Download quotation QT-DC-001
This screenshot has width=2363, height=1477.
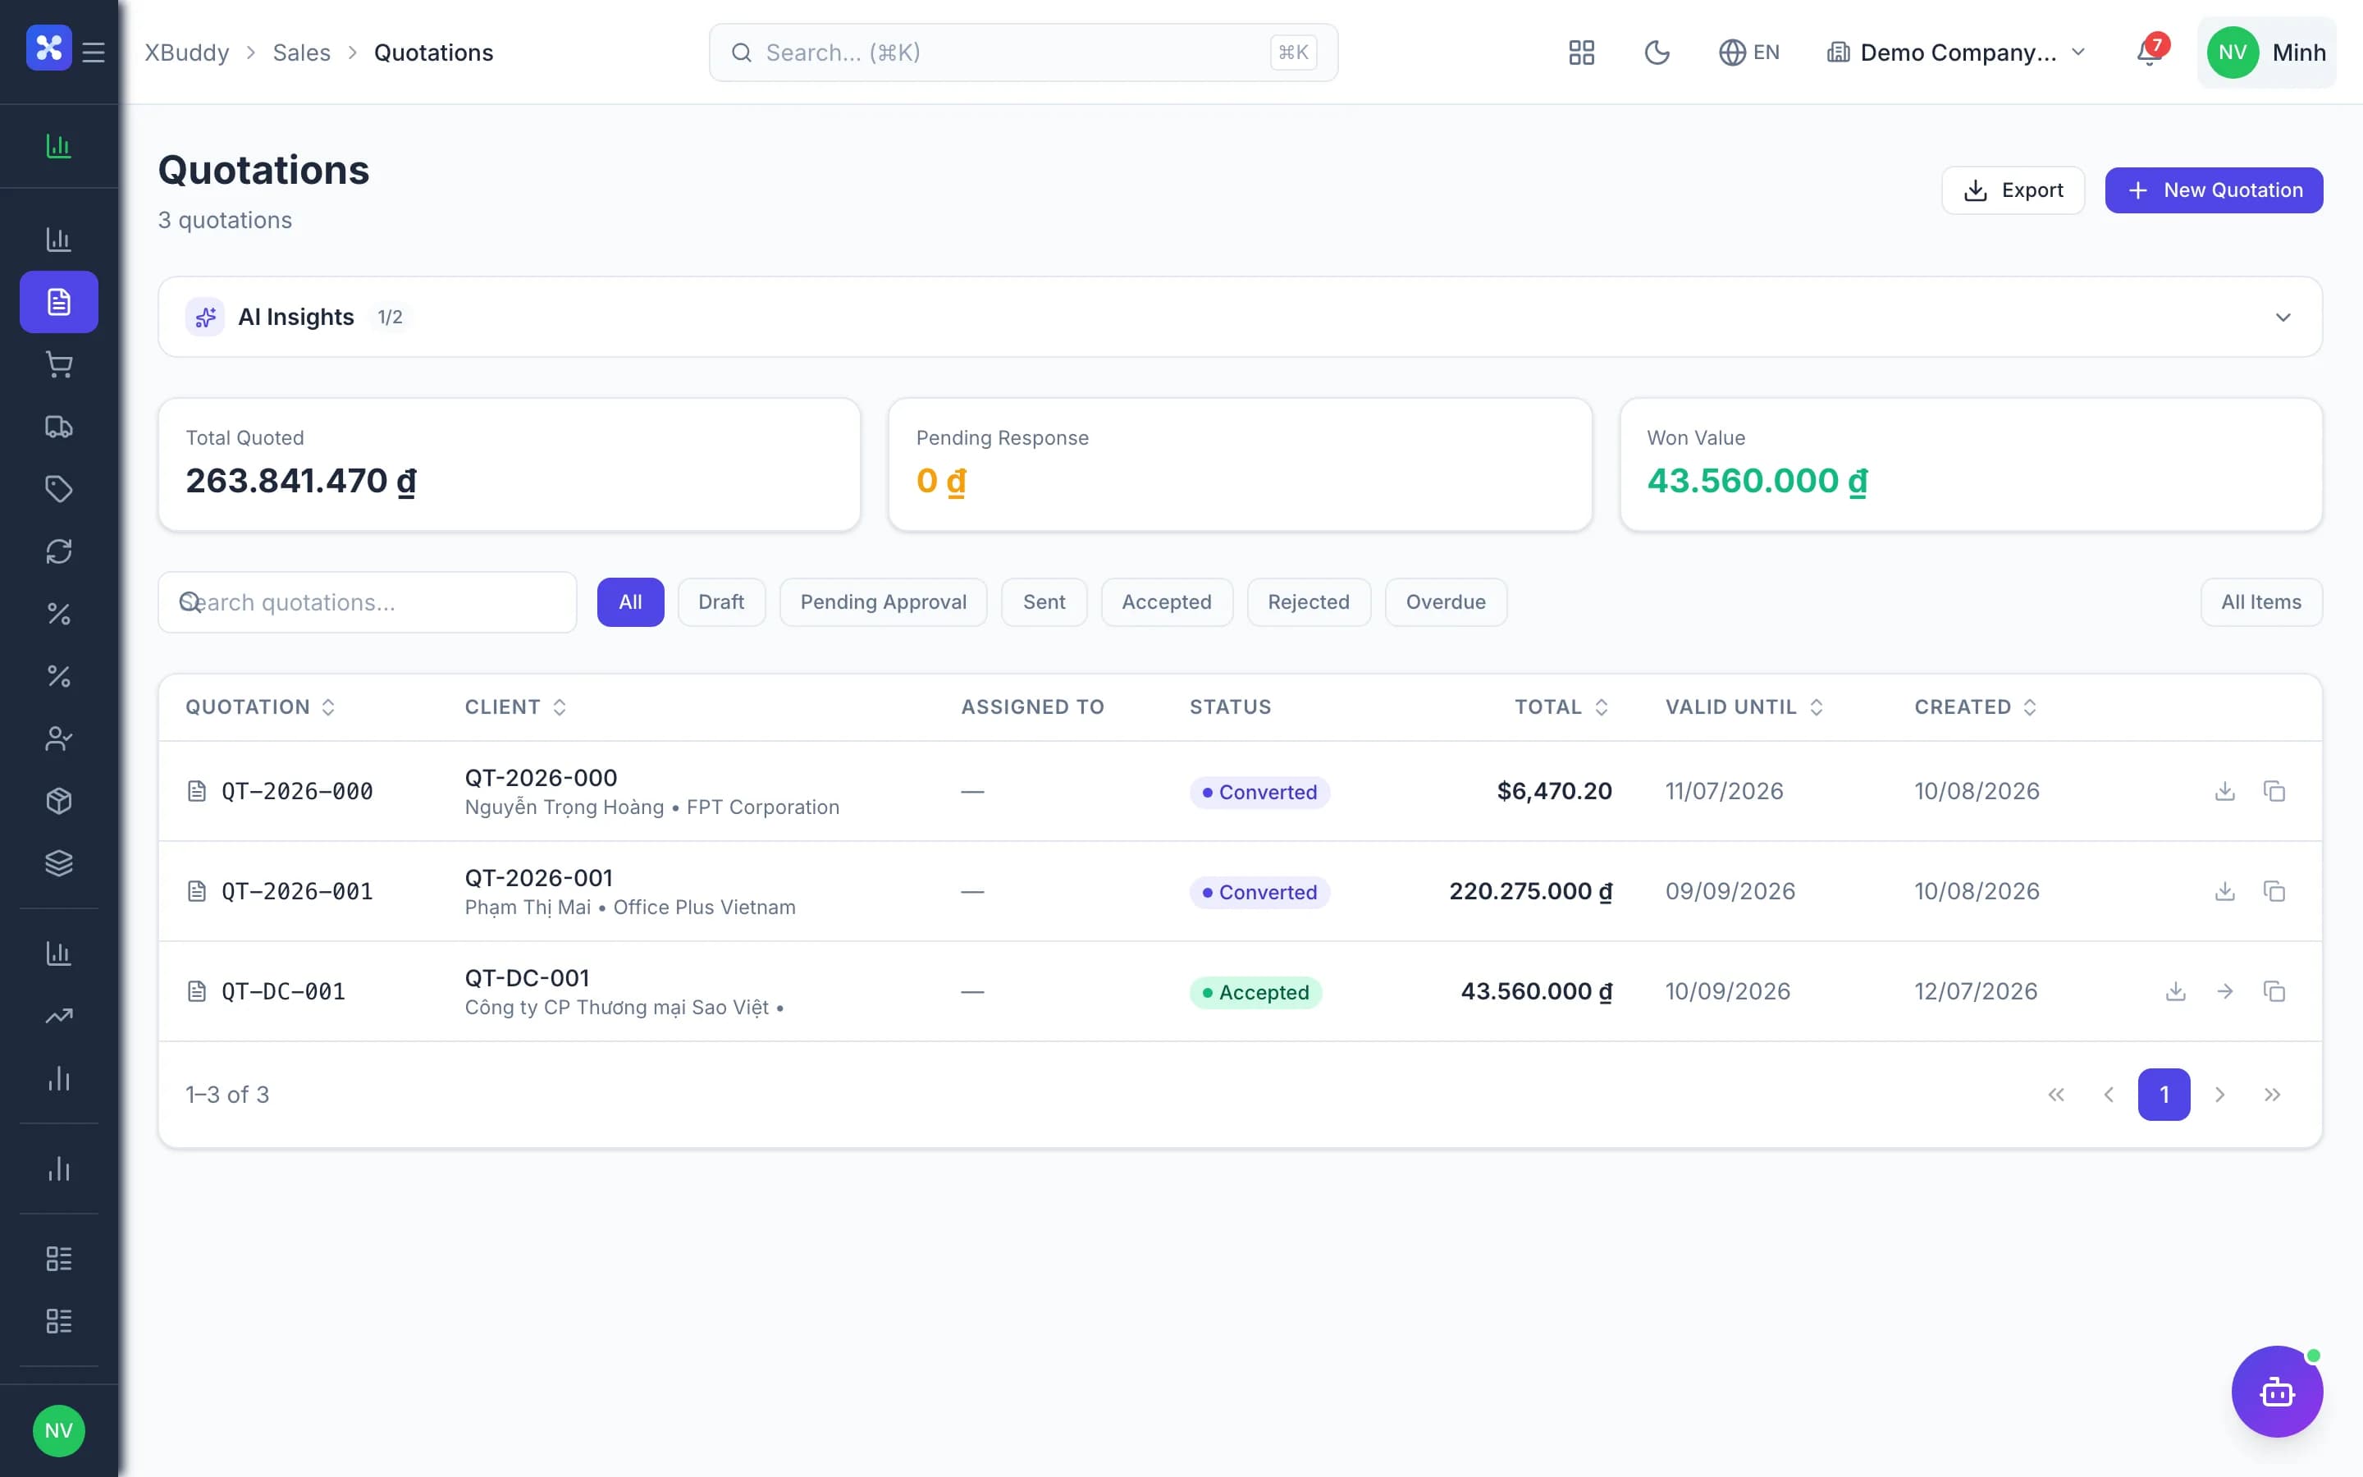tap(2176, 991)
